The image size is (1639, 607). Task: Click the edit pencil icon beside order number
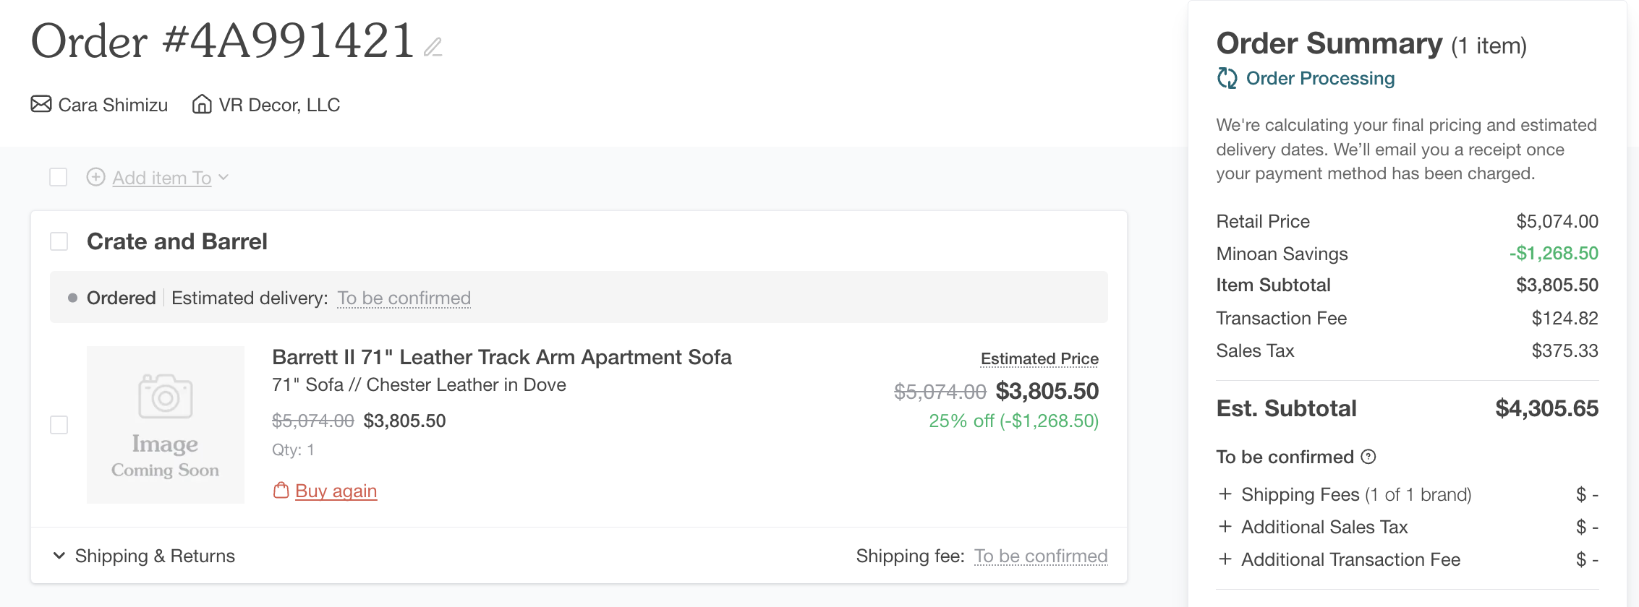pyautogui.click(x=433, y=47)
